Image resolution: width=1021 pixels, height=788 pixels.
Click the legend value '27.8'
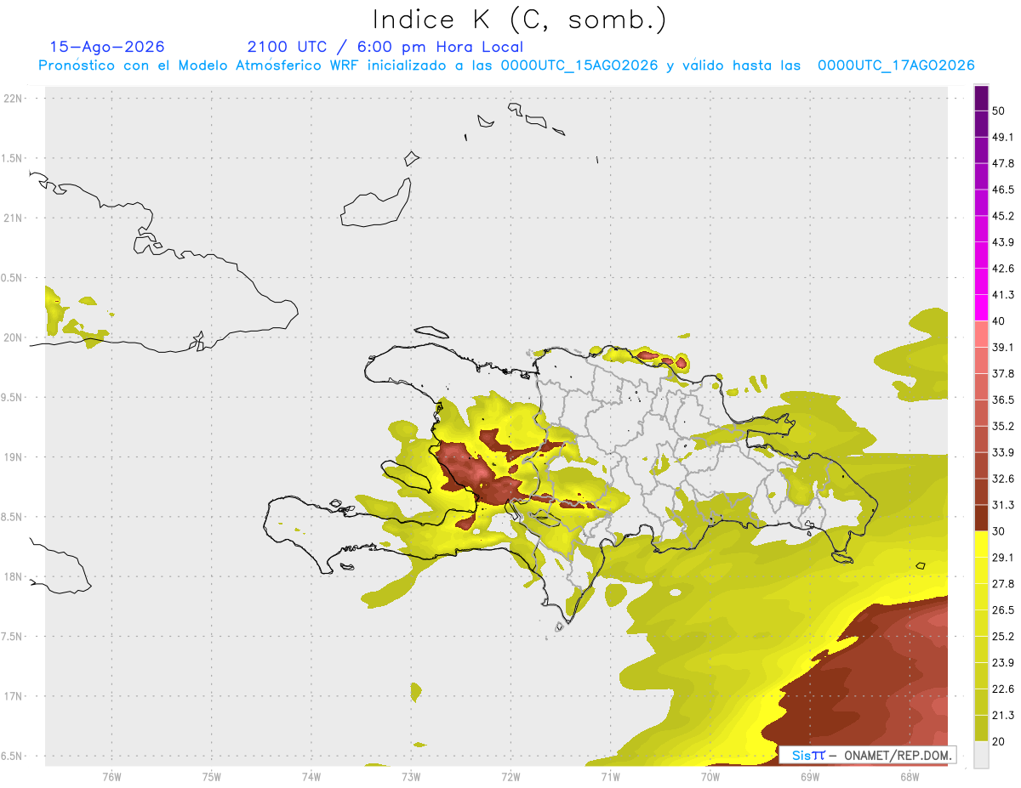tap(1003, 584)
